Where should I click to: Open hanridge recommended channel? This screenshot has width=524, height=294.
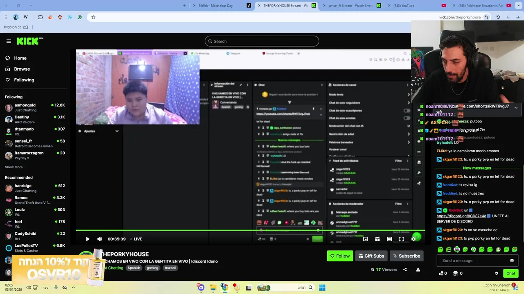click(x=35, y=188)
